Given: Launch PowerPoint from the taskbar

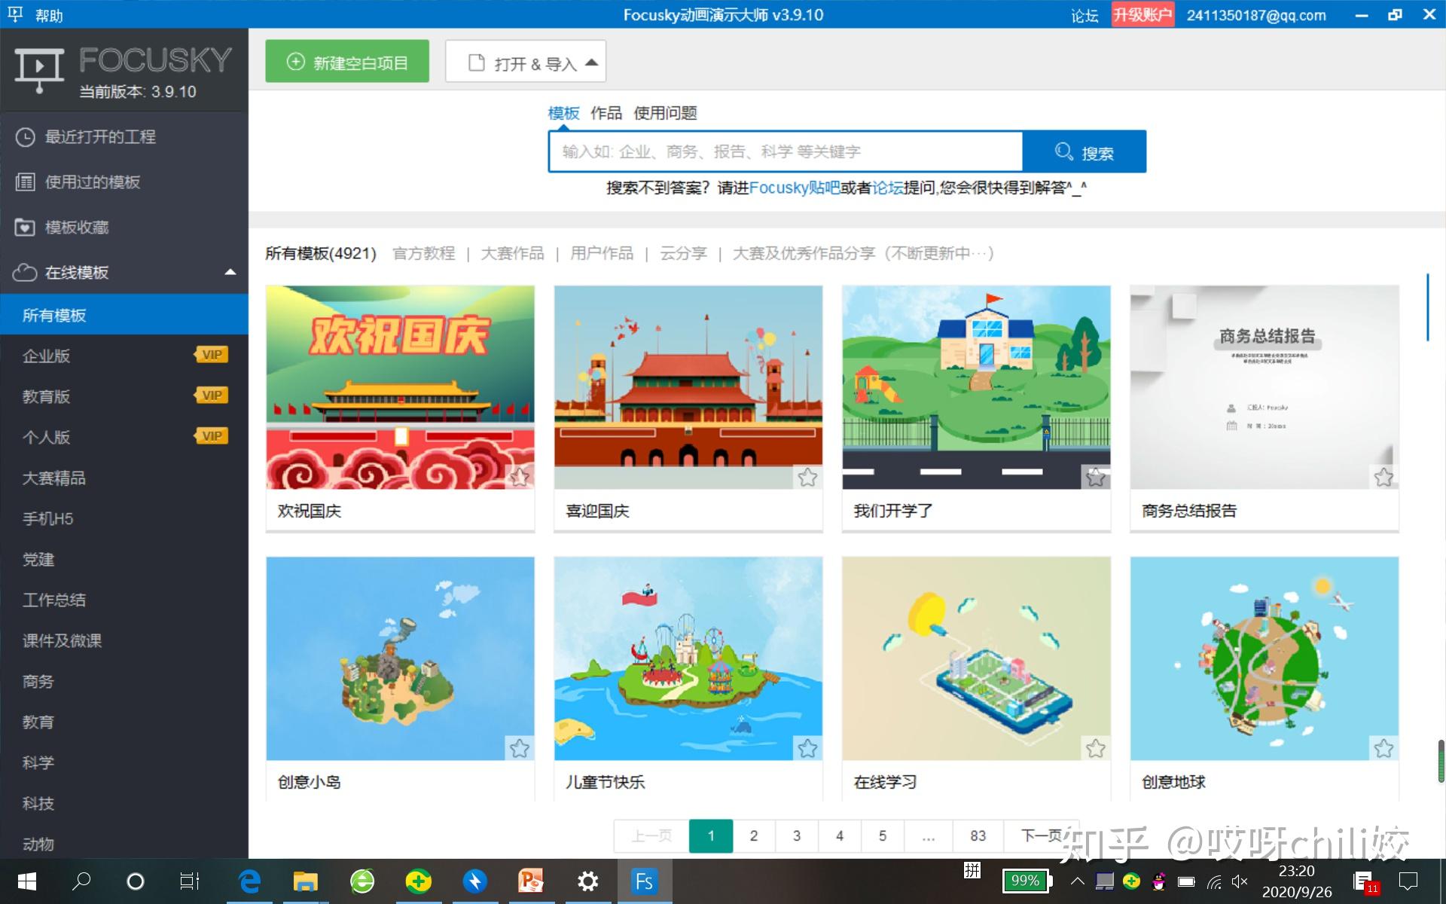Looking at the screenshot, I should (531, 880).
